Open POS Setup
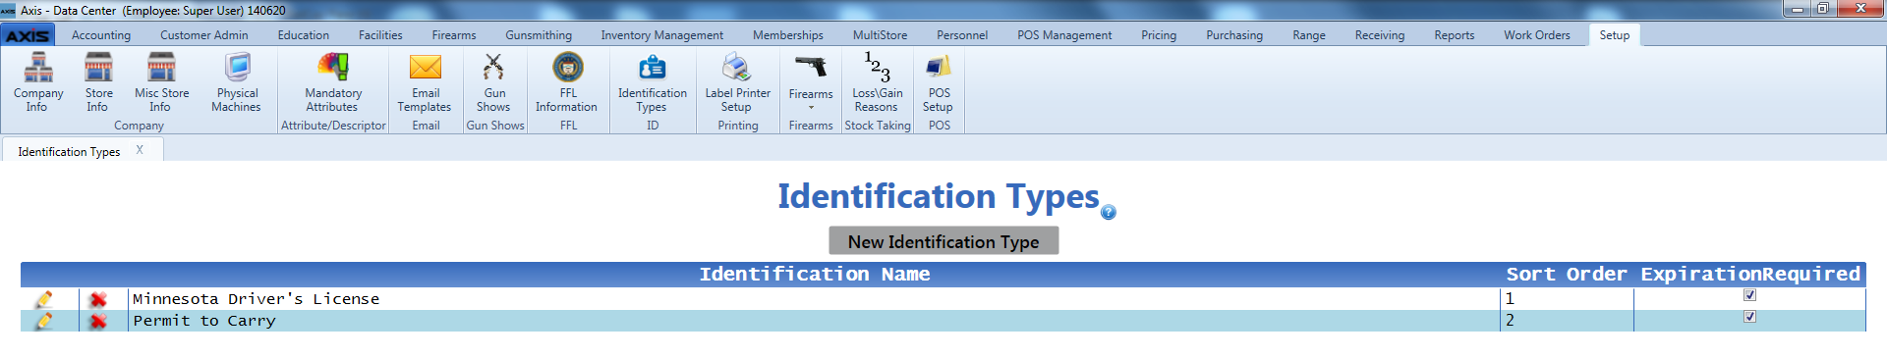The width and height of the screenshot is (1887, 358). (x=939, y=82)
